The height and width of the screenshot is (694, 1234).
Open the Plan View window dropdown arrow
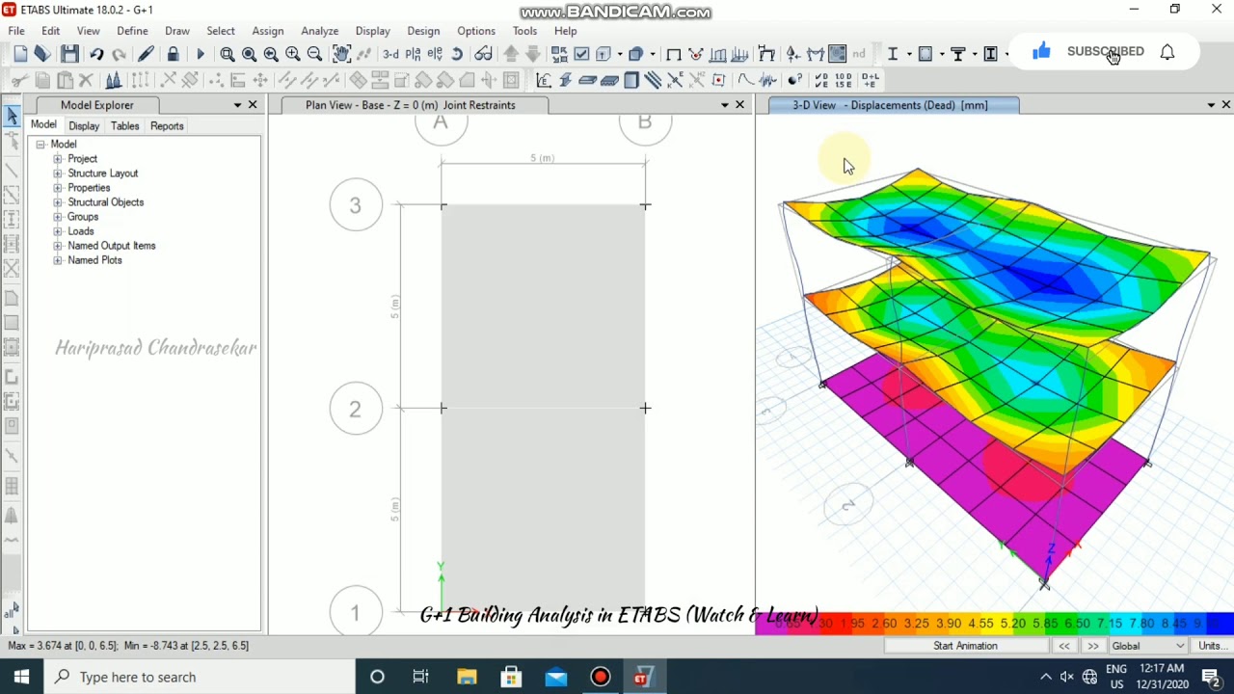tap(725, 105)
